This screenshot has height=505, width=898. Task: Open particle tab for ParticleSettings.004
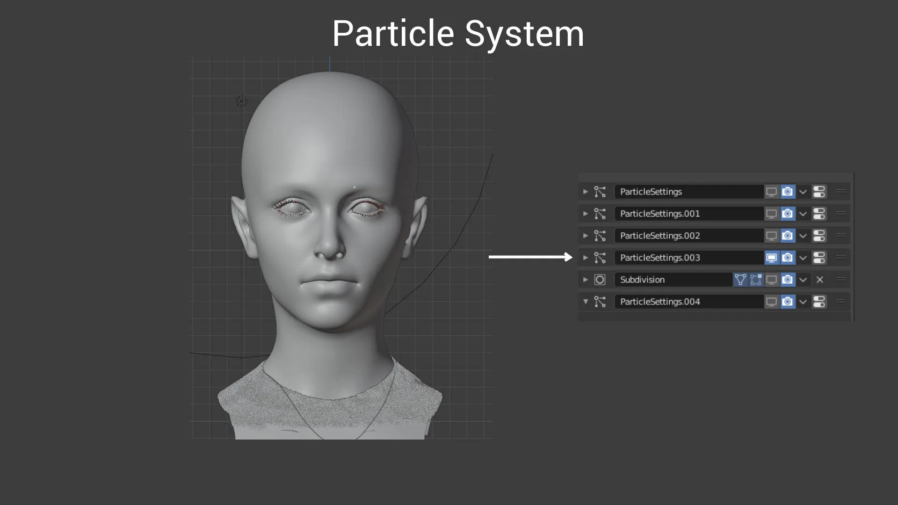pyautogui.click(x=819, y=302)
